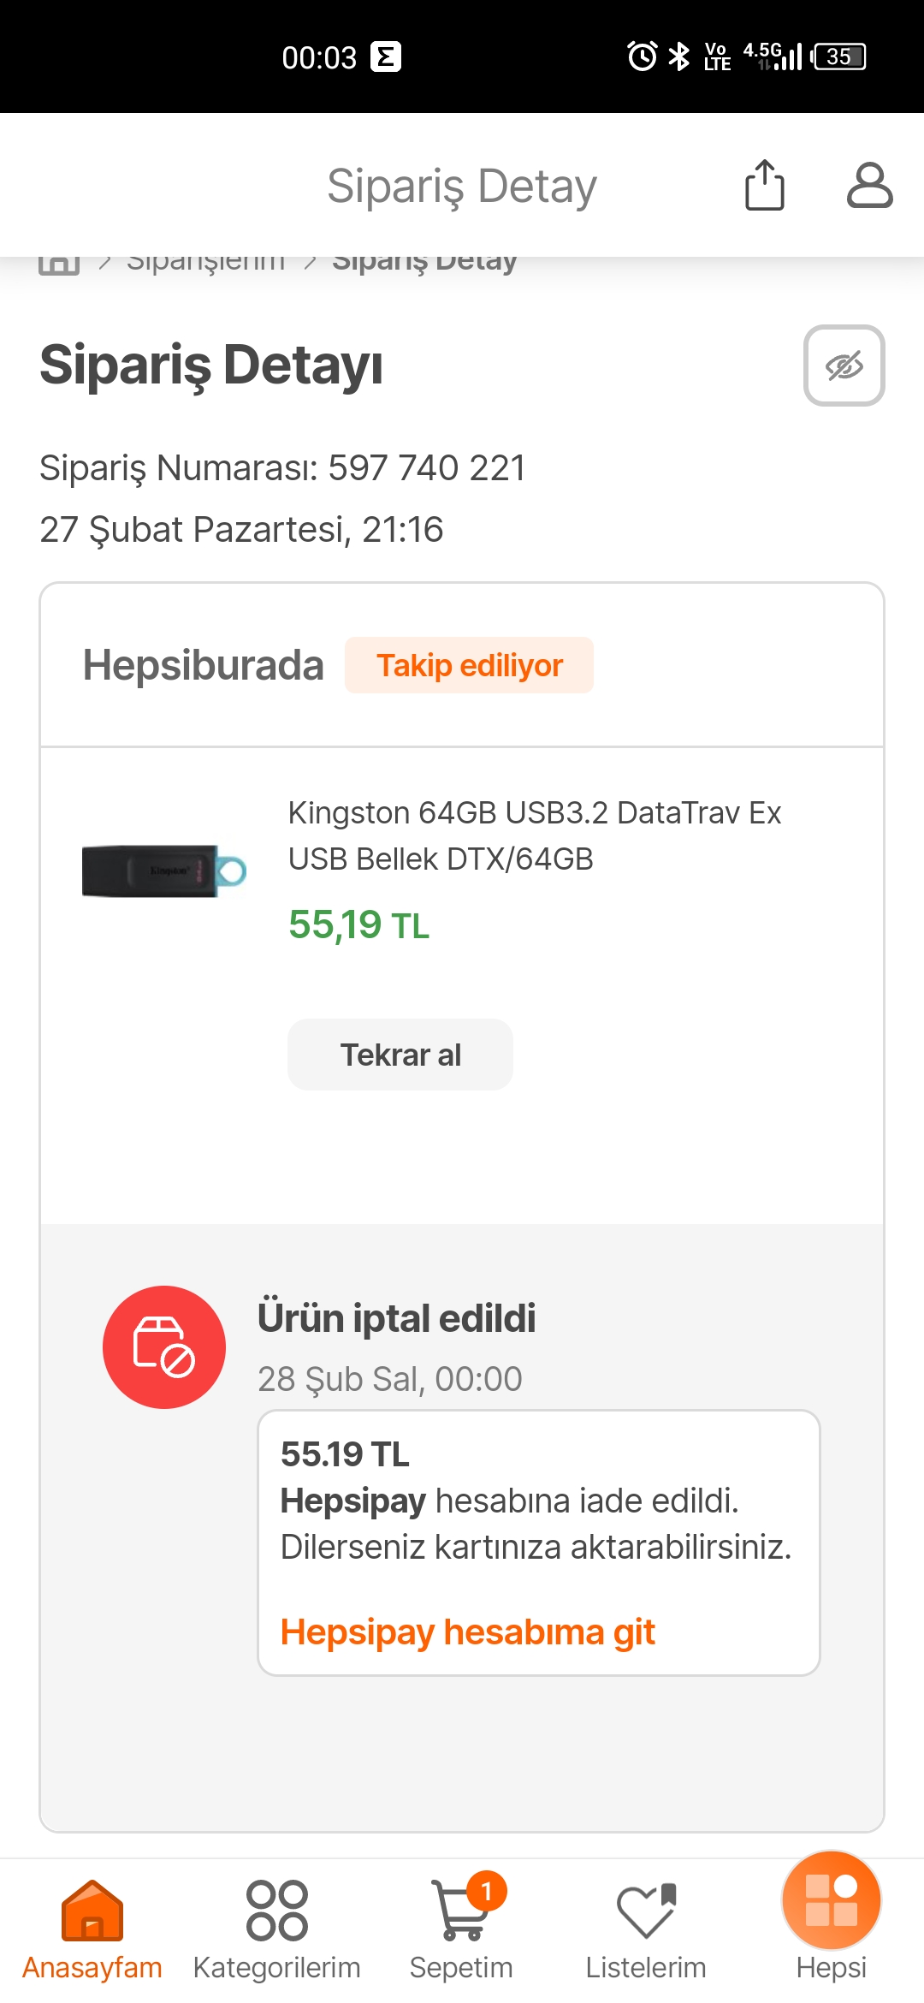Viewport: 924px width, 2003px height.
Task: Tap the alarm icon in status bar
Action: coord(642,56)
